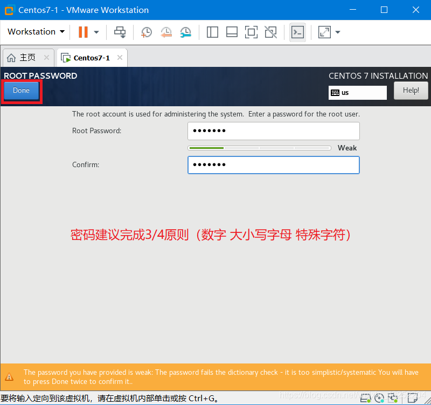The height and width of the screenshot is (405, 431).
Task: Click the CD/DVD device status icon
Action: pyautogui.click(x=379, y=398)
